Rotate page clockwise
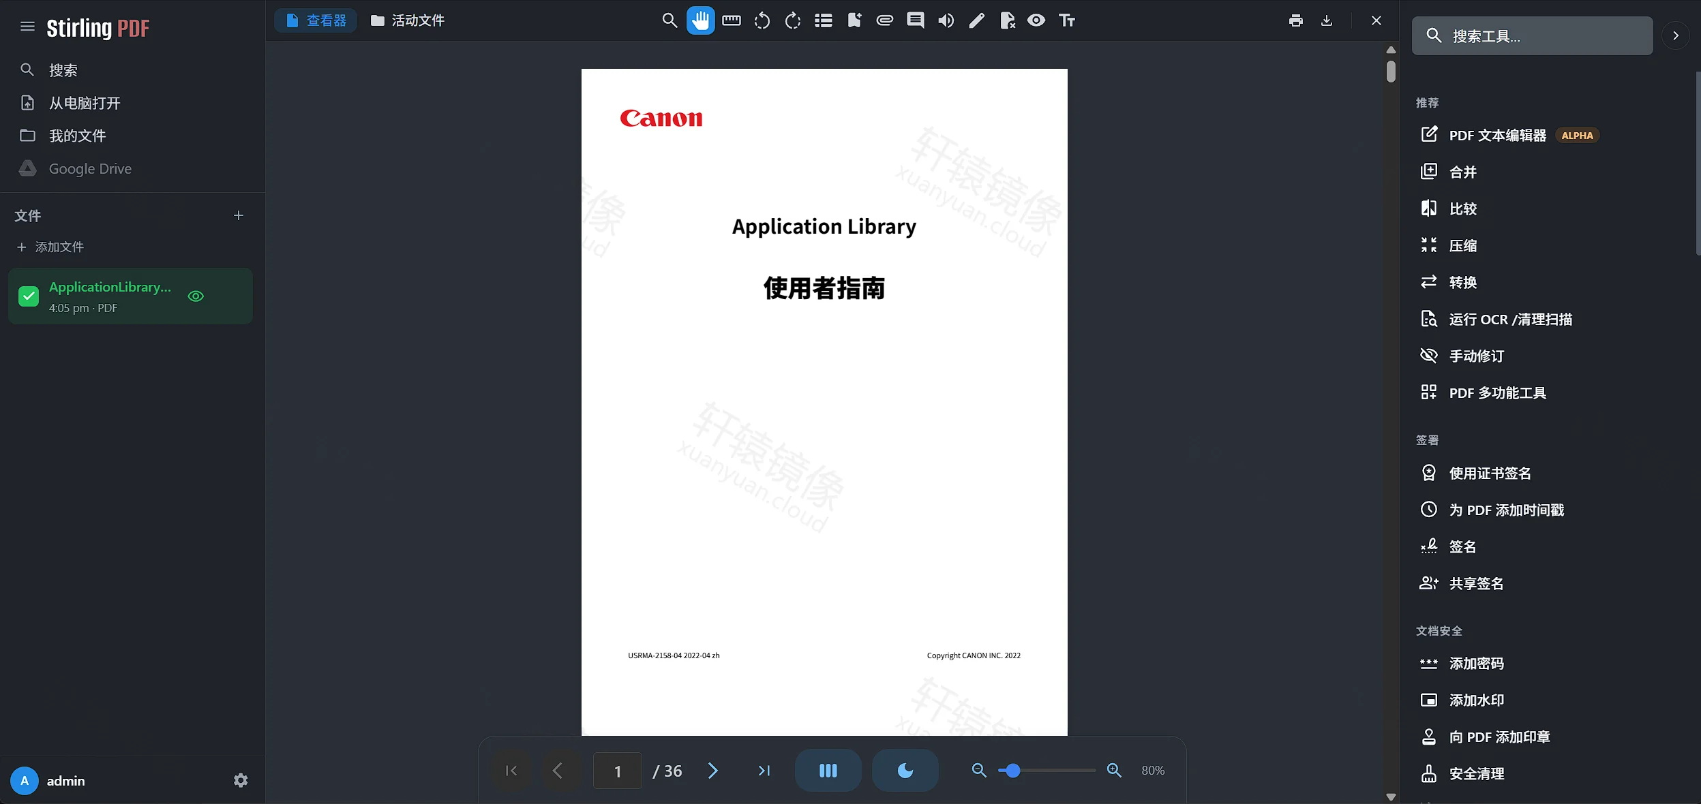 click(792, 20)
